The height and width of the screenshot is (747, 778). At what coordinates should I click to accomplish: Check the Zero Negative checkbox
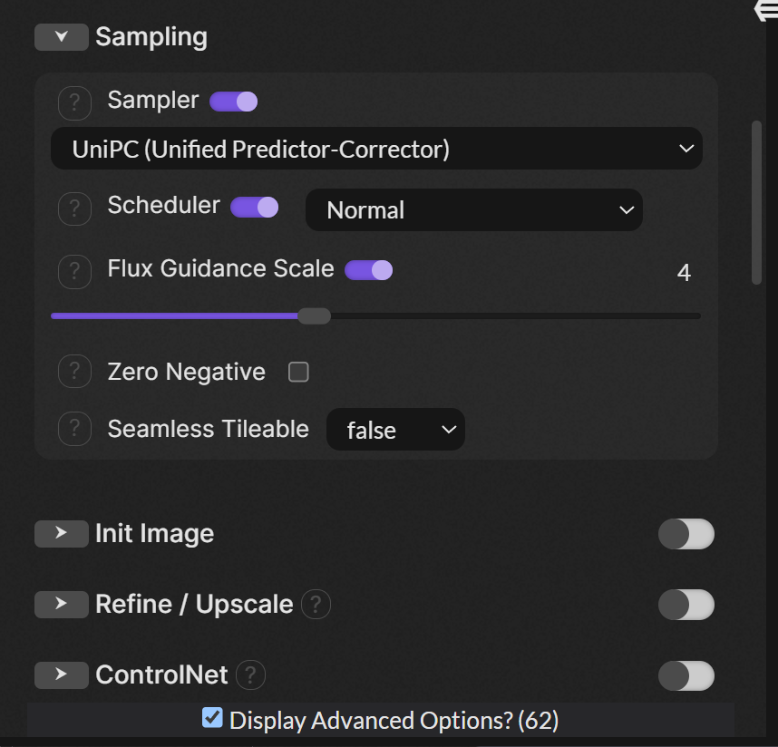(x=298, y=372)
